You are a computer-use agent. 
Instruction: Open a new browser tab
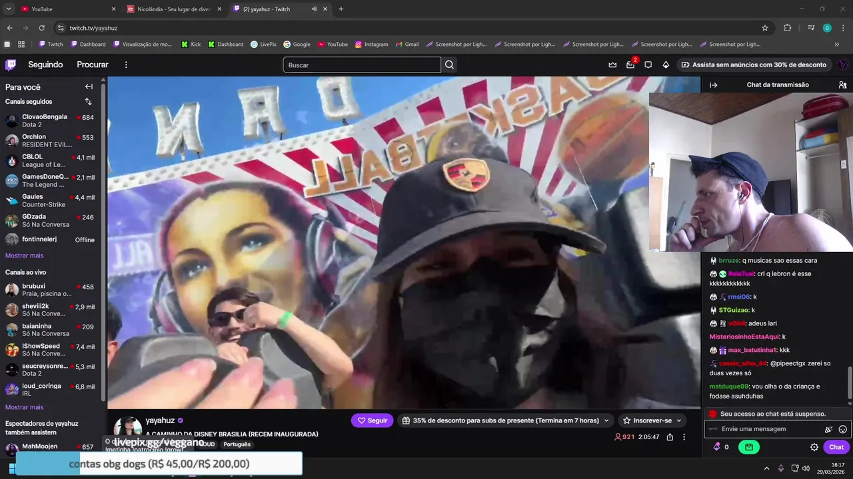[x=341, y=9]
